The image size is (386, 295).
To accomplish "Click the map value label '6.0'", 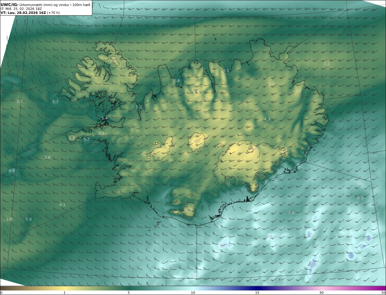I will pyautogui.click(x=12, y=170).
